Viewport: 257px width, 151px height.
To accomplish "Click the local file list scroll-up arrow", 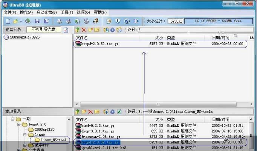I will [251, 119].
